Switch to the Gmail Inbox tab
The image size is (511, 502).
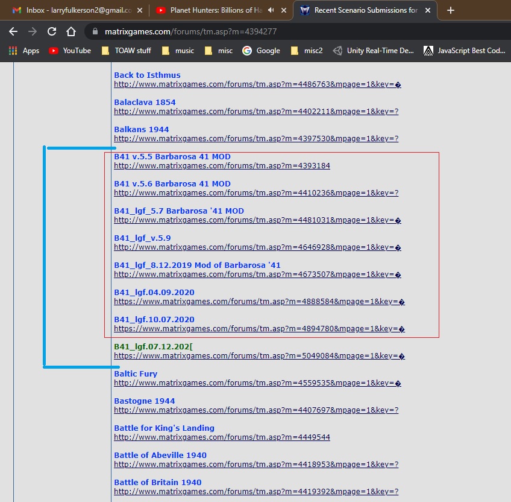click(74, 10)
